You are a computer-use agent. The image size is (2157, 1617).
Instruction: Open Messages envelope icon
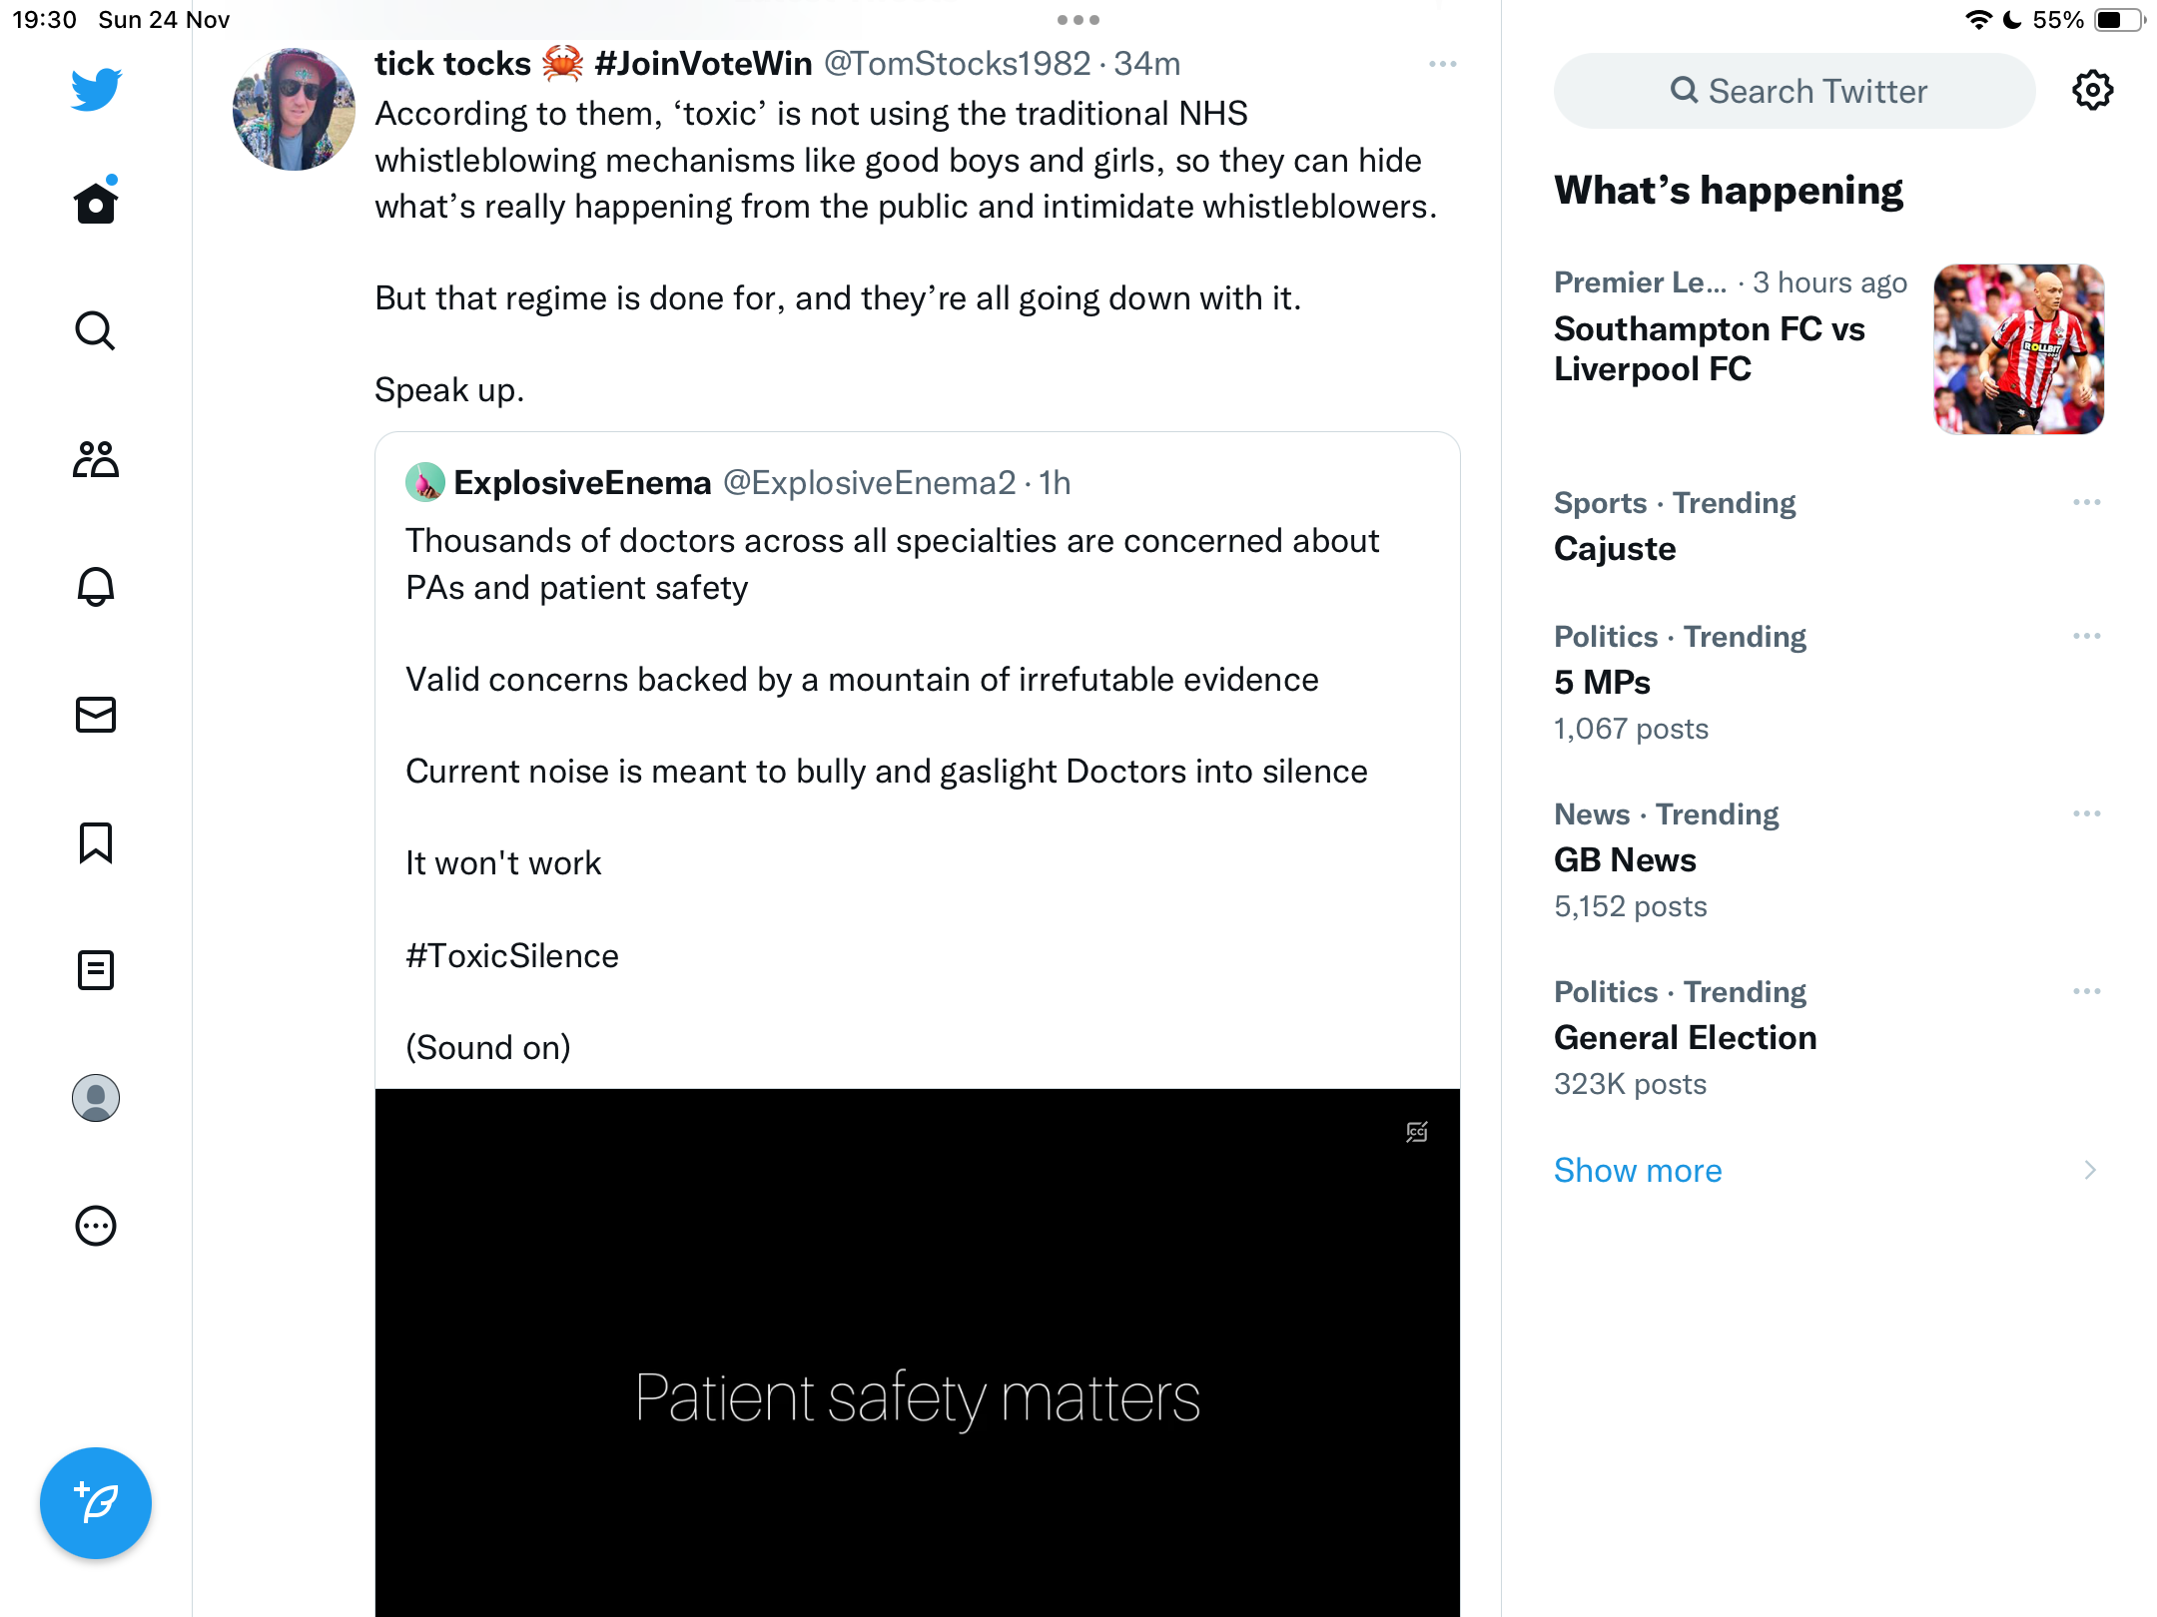point(96,715)
